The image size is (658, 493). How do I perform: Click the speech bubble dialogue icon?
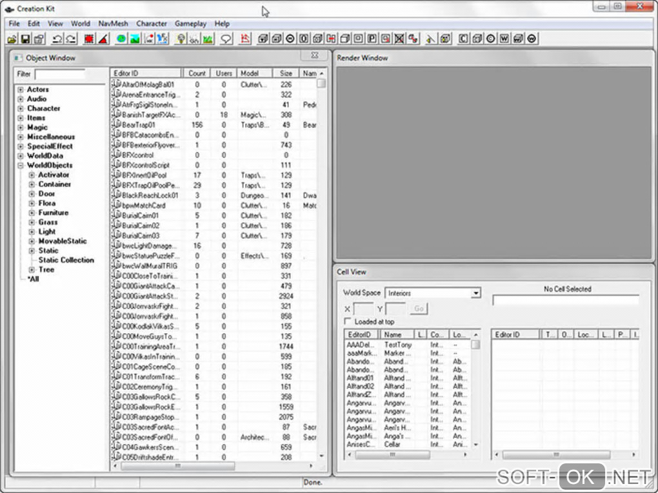(226, 39)
